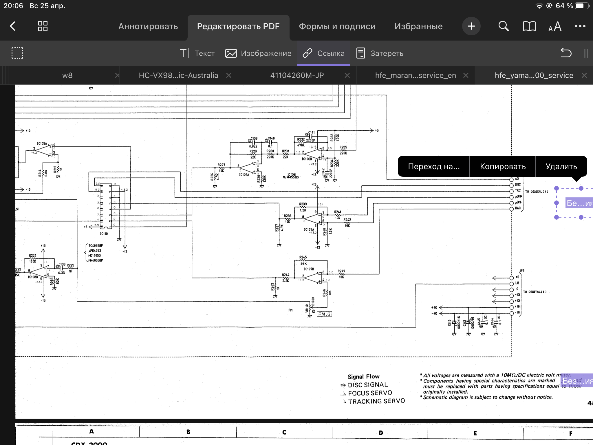The width and height of the screenshot is (593, 445).
Task: Open the three-dots more menu
Action: (580, 26)
